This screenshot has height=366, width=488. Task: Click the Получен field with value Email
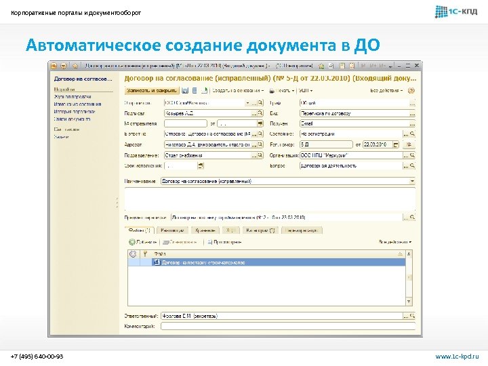tap(354, 123)
